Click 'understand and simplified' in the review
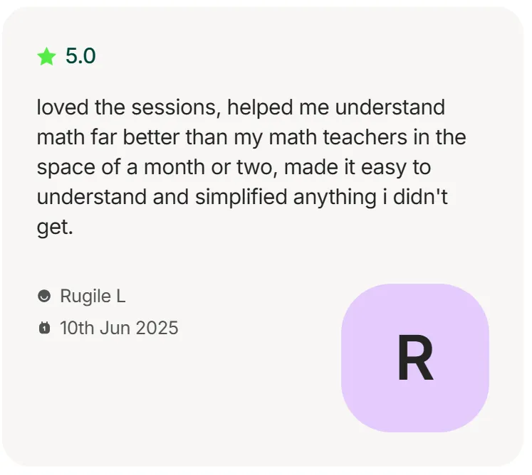 point(162,197)
